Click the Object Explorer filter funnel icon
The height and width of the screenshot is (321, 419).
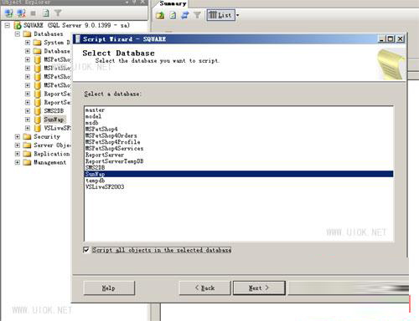[58, 13]
